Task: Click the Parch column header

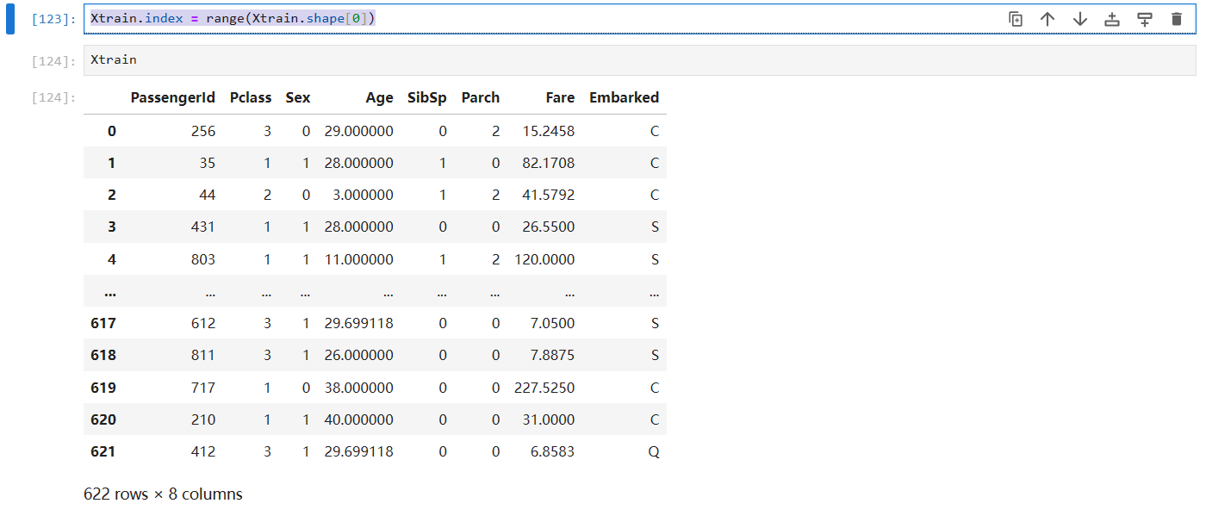Action: pos(481,97)
